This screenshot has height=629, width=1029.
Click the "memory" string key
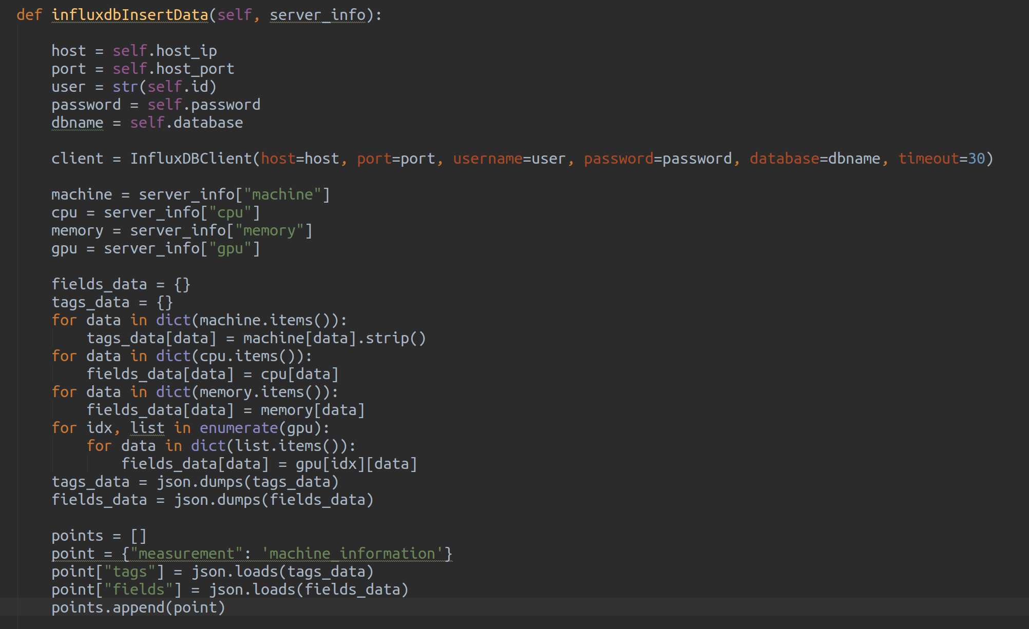pos(269,230)
